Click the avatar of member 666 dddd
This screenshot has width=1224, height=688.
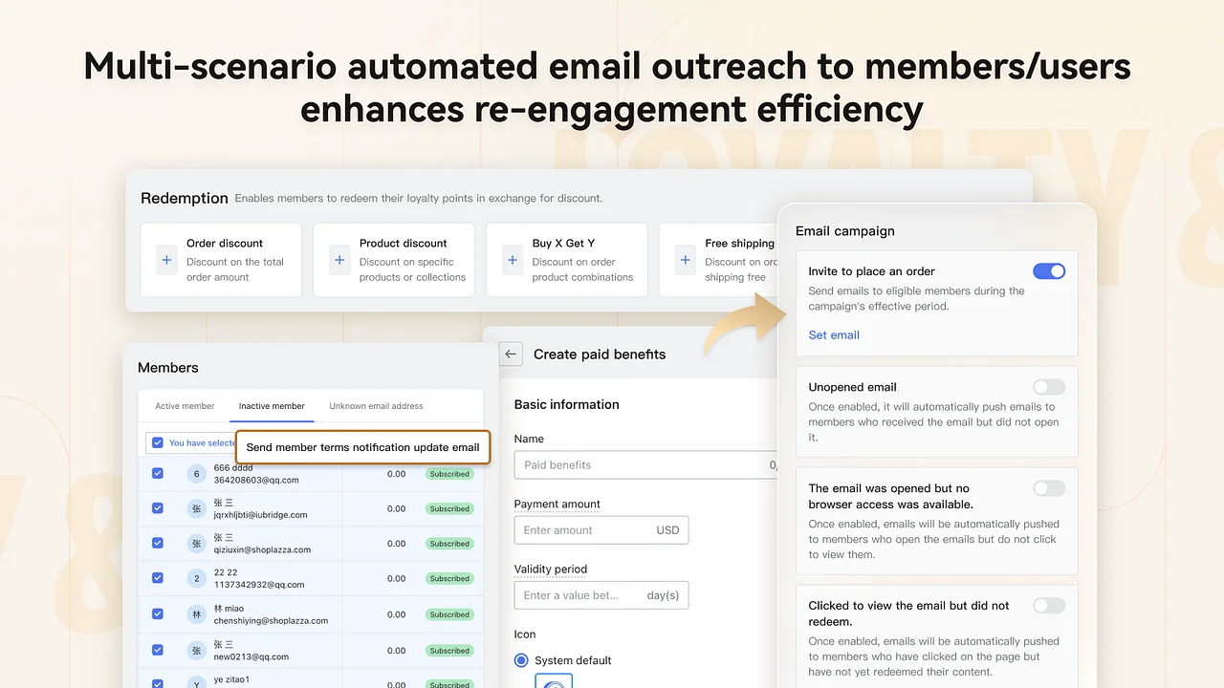pyautogui.click(x=196, y=474)
